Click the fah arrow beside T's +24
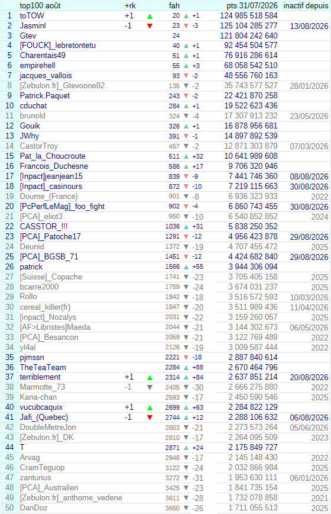The image size is (331, 514). pos(186,448)
